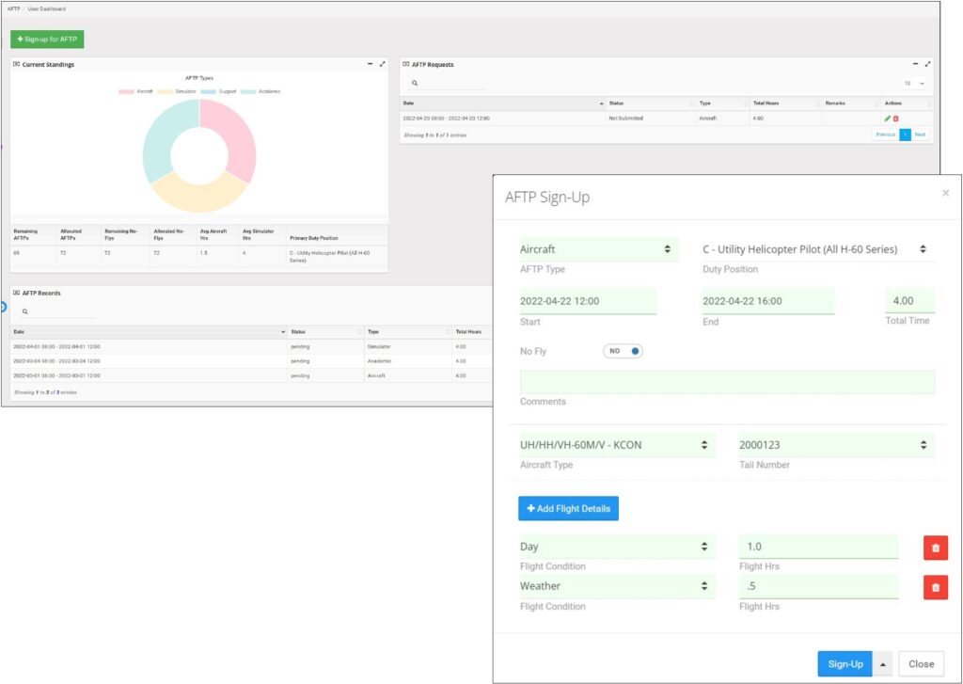Toggle the No Fly switch
The image size is (963, 684).
coord(623,351)
